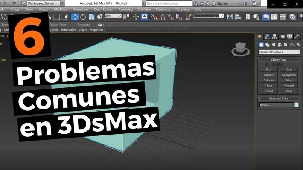Open the Rendering menu
The image size is (303, 170).
click(125, 9)
